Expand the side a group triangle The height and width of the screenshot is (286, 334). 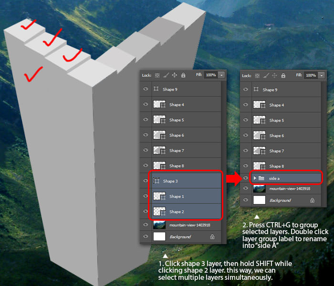(255, 178)
